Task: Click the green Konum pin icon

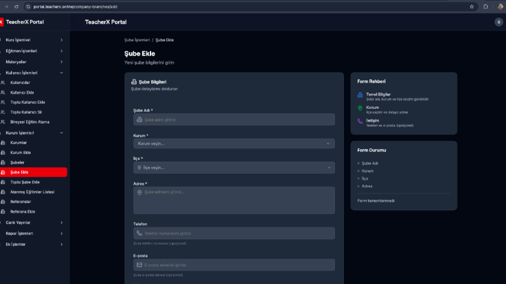Action: point(360,108)
